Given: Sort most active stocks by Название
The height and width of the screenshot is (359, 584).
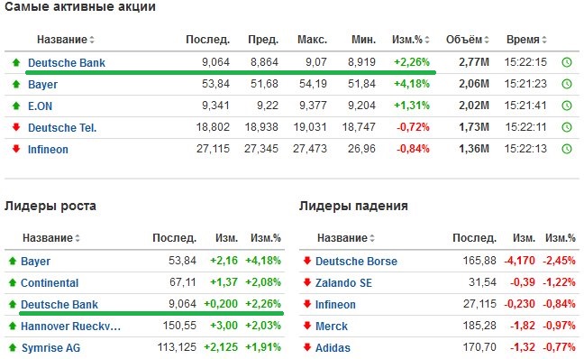Looking at the screenshot, I should point(66,40).
